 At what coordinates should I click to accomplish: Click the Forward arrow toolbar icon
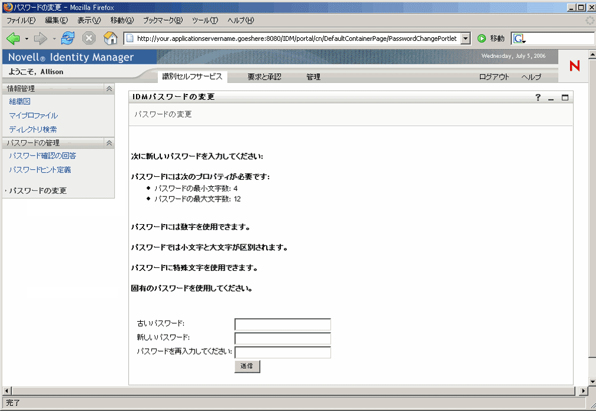40,38
